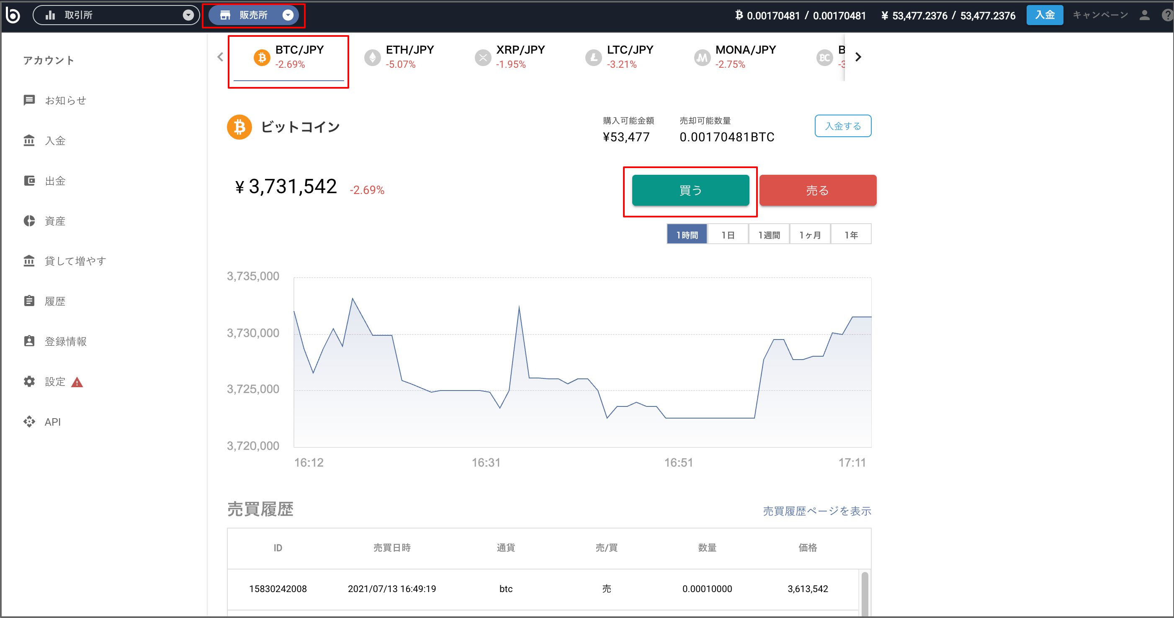Click the green 買う buy button
This screenshot has height=618, width=1174.
coord(690,190)
